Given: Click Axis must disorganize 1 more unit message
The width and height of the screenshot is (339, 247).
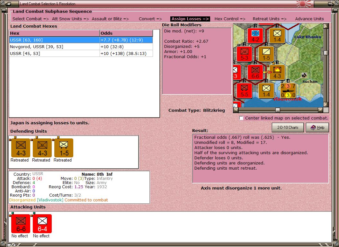Looking at the screenshot, I should tap(241, 188).
